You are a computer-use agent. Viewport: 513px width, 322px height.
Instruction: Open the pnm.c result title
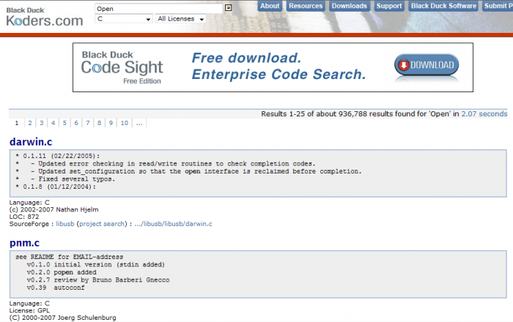pos(24,243)
